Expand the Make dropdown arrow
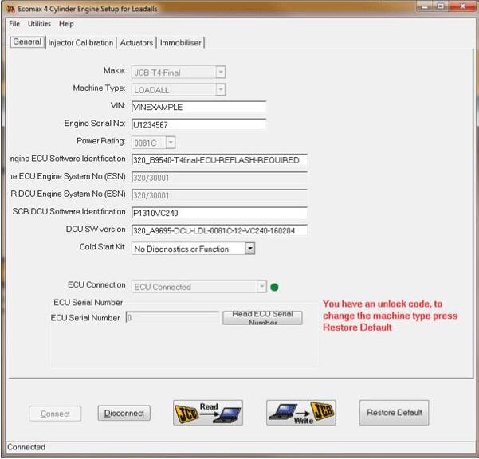This screenshot has width=479, height=459. [221, 72]
